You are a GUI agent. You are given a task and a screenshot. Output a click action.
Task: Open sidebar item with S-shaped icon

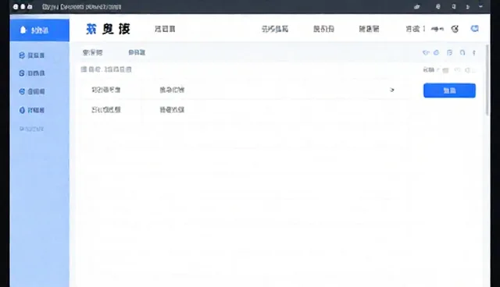[32, 73]
